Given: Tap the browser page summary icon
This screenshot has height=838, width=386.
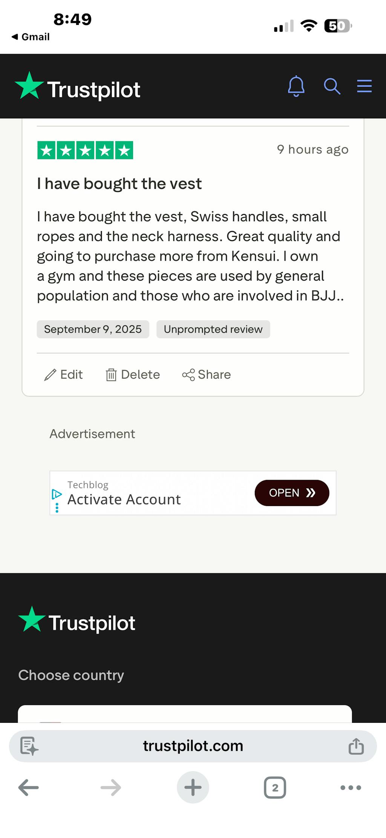Looking at the screenshot, I should coord(29,746).
